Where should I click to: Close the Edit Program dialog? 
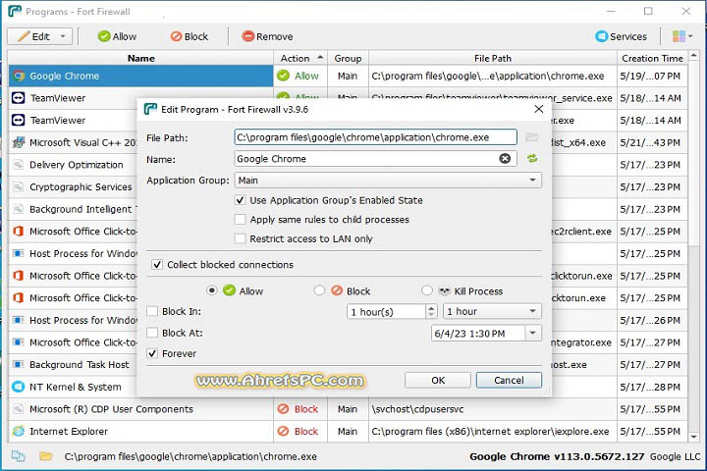(539, 109)
